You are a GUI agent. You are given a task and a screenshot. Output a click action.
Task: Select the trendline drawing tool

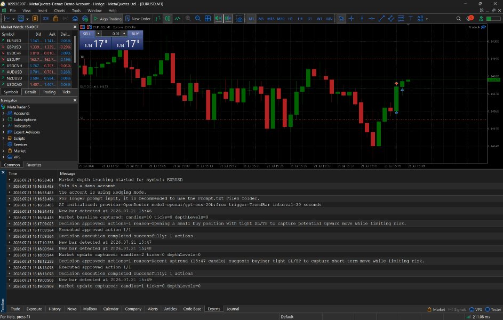click(x=381, y=19)
